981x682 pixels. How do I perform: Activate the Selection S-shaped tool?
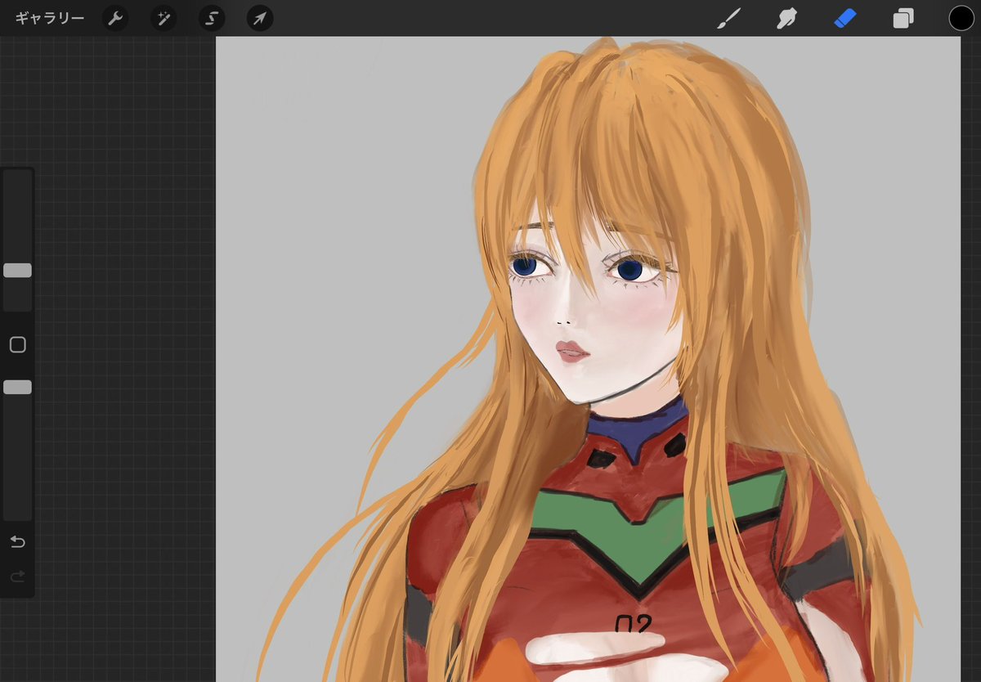(212, 18)
